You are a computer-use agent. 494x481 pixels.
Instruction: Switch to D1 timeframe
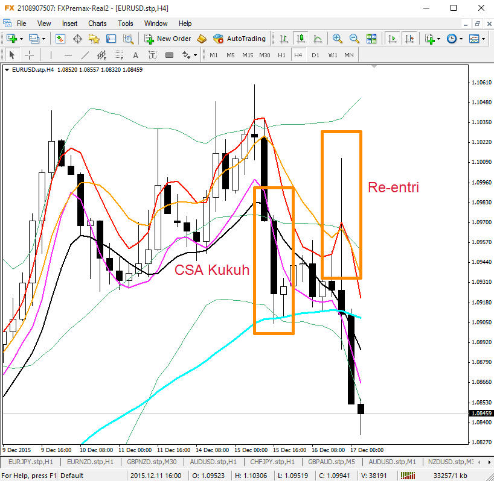(x=315, y=55)
